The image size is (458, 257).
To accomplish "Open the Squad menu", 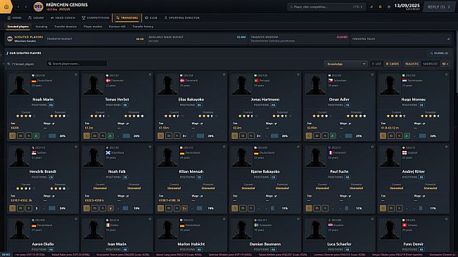I will [x=36, y=18].
